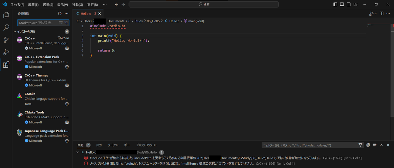
Task: Open settings gear for C/C++ Extension Pack
Action: 67,67
